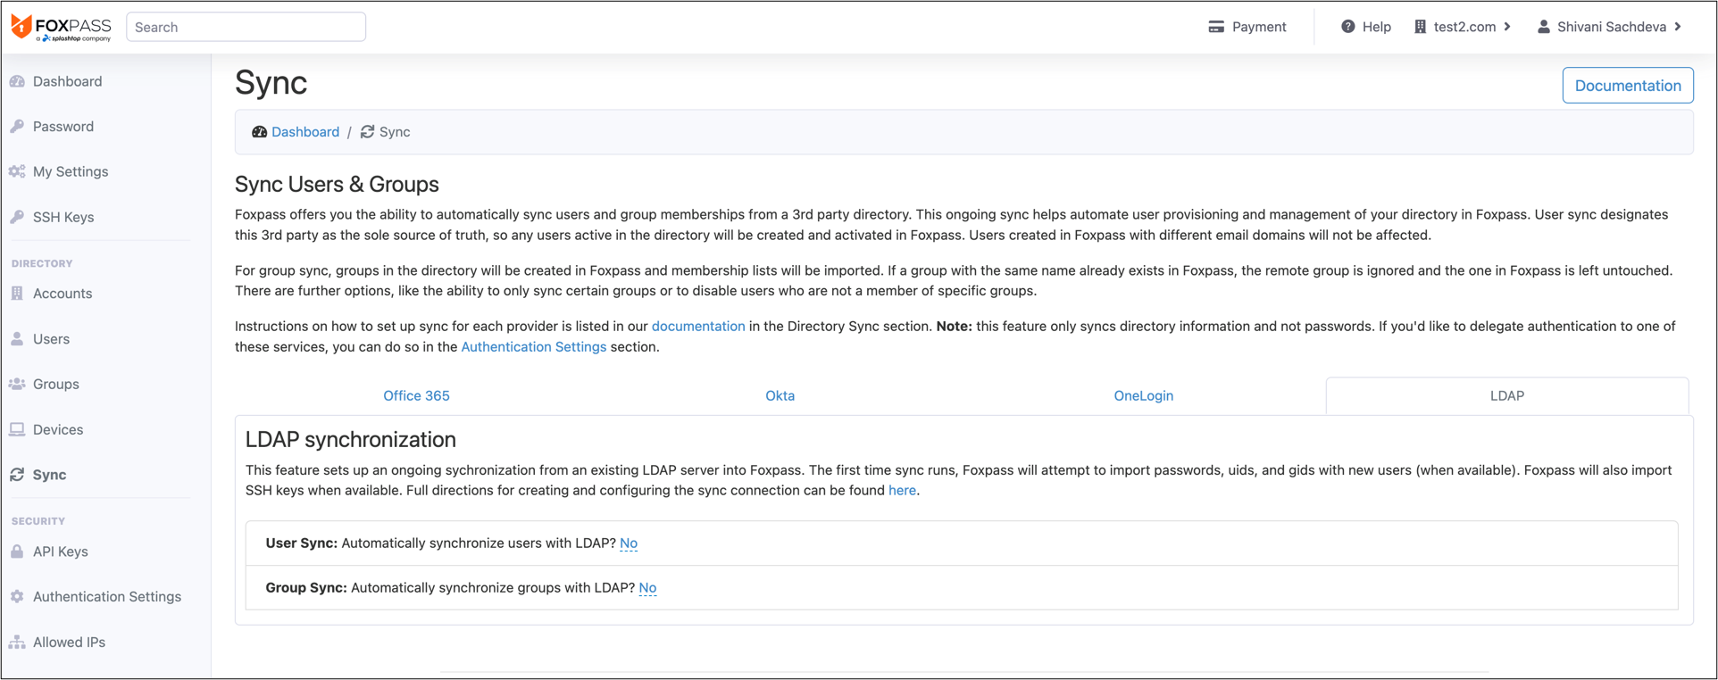Viewport: 1718px width, 680px height.
Task: Click the Shivani Sachdeva user name
Action: coord(1612,27)
